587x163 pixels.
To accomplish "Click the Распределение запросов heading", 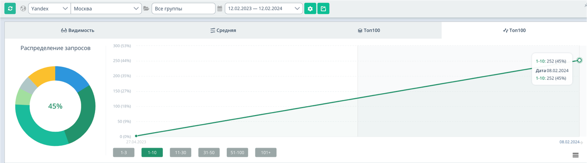I will (56, 48).
